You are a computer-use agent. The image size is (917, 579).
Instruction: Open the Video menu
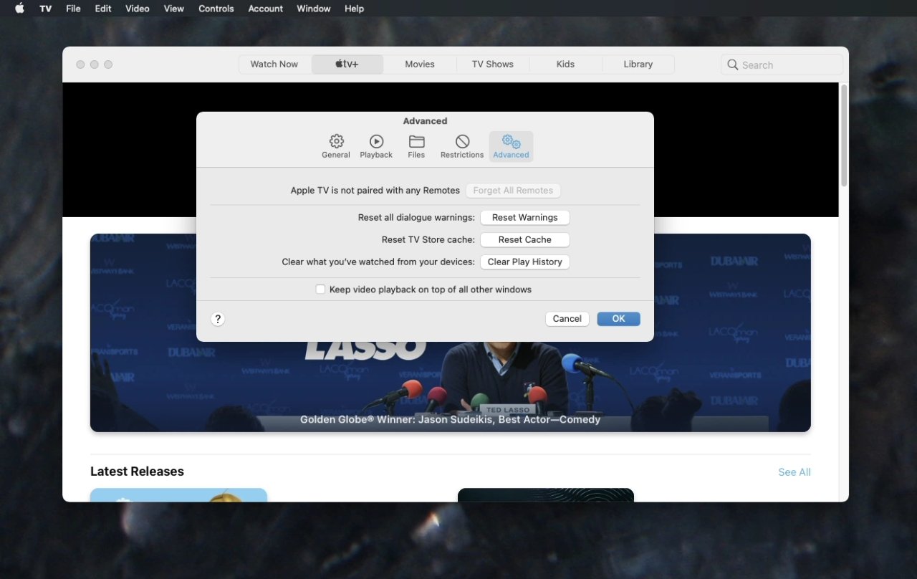pos(137,9)
